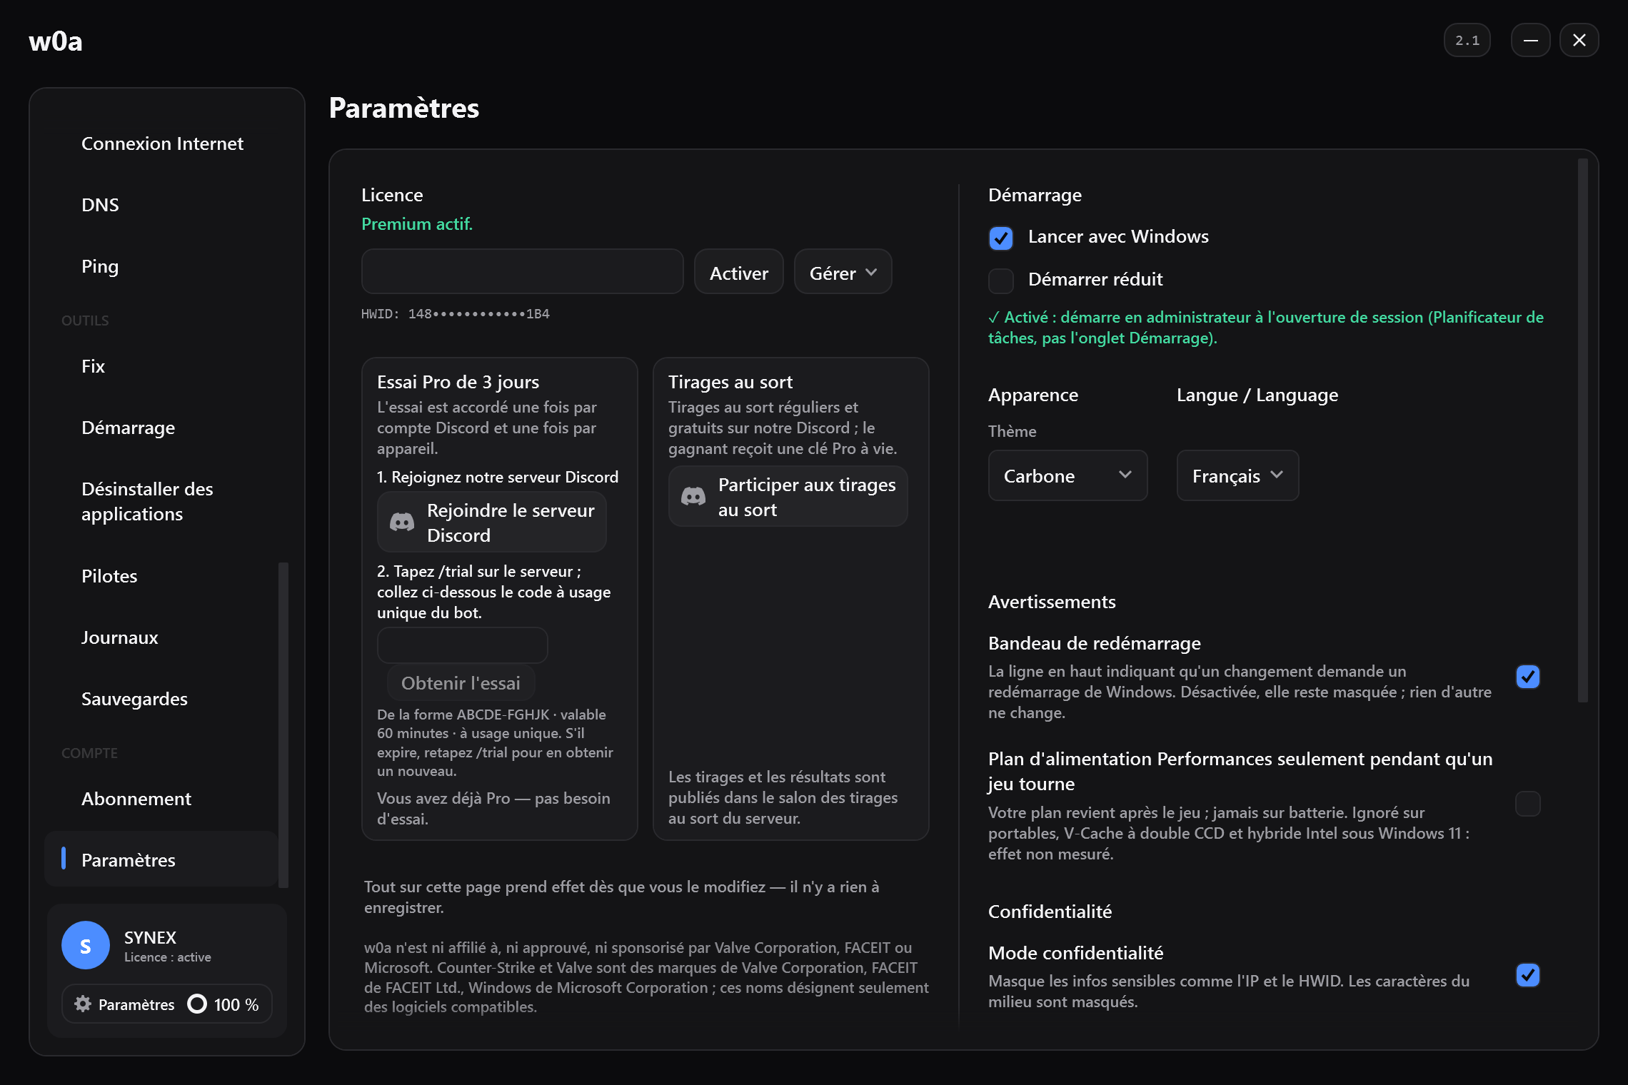Click the sidebar vertical scrollbar
1628x1085 pixels.
tap(283, 725)
